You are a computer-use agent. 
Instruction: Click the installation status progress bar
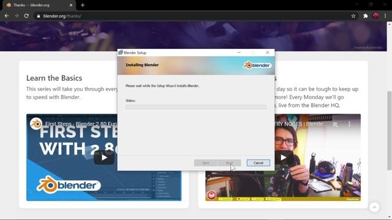196,107
